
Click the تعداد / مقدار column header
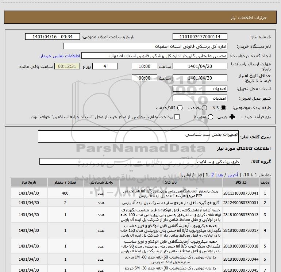65,183
